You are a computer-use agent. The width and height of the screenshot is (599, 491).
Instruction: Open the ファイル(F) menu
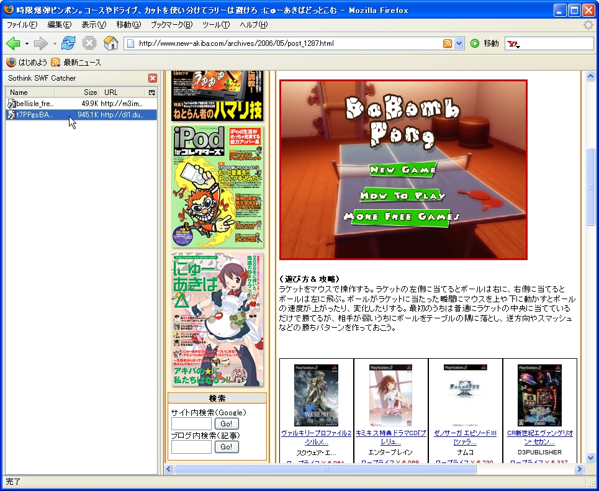[x=22, y=25]
